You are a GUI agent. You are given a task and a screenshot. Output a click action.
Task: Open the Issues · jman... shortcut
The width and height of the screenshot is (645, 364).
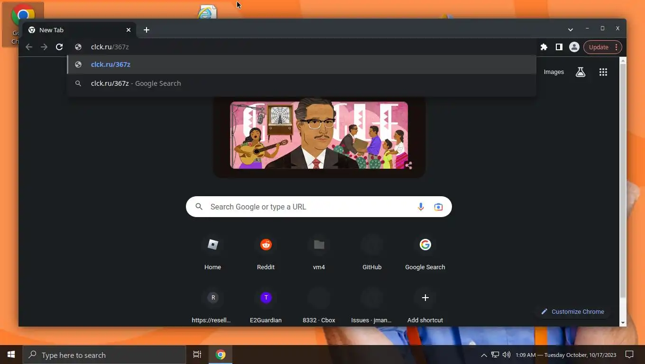click(372, 306)
